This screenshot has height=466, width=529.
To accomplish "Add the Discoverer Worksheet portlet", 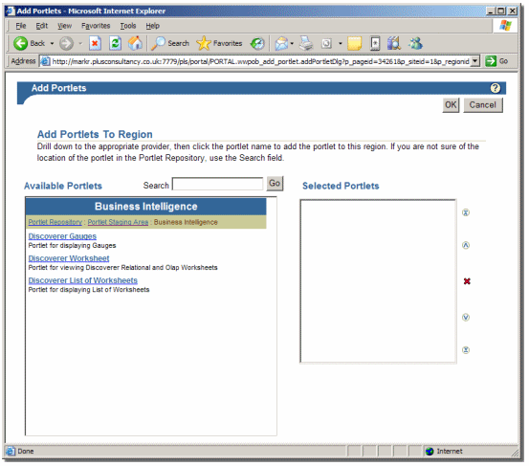I will (69, 258).
